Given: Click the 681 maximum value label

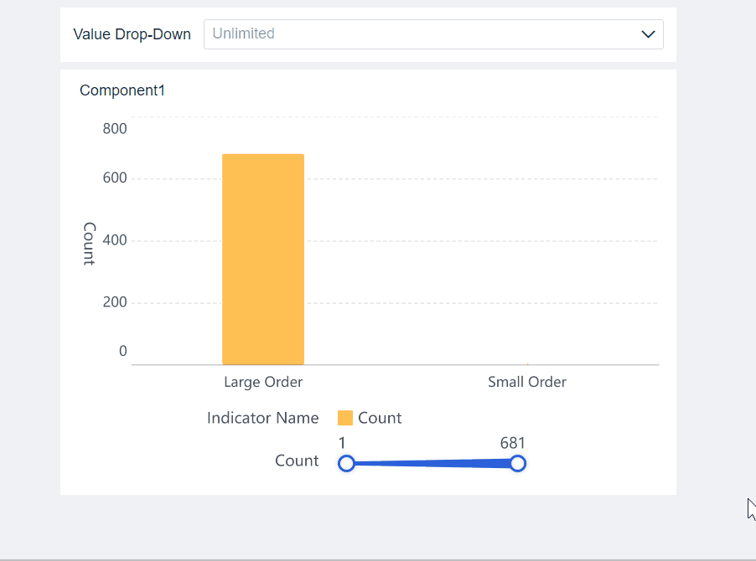Looking at the screenshot, I should pyautogui.click(x=512, y=443).
